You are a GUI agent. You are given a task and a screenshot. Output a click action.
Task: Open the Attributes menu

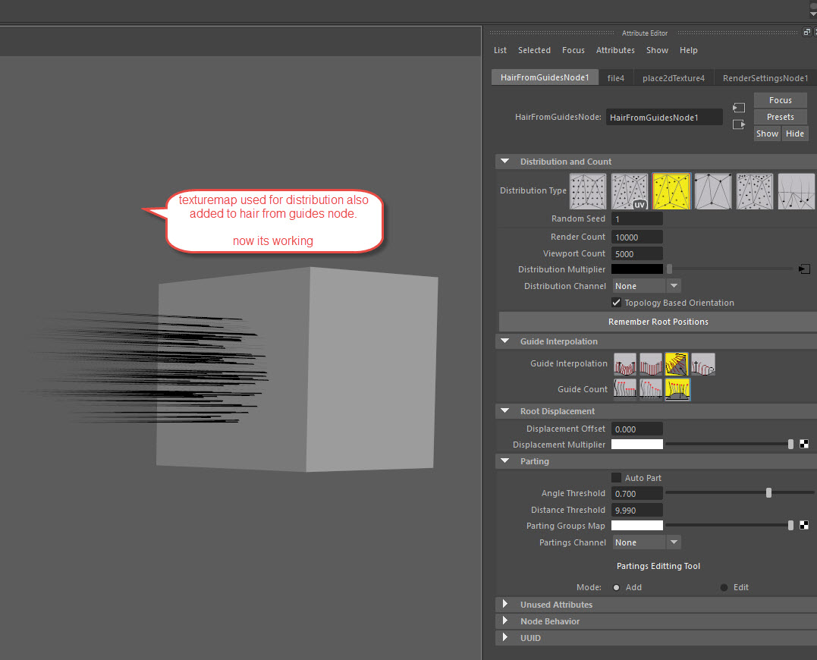pos(615,50)
